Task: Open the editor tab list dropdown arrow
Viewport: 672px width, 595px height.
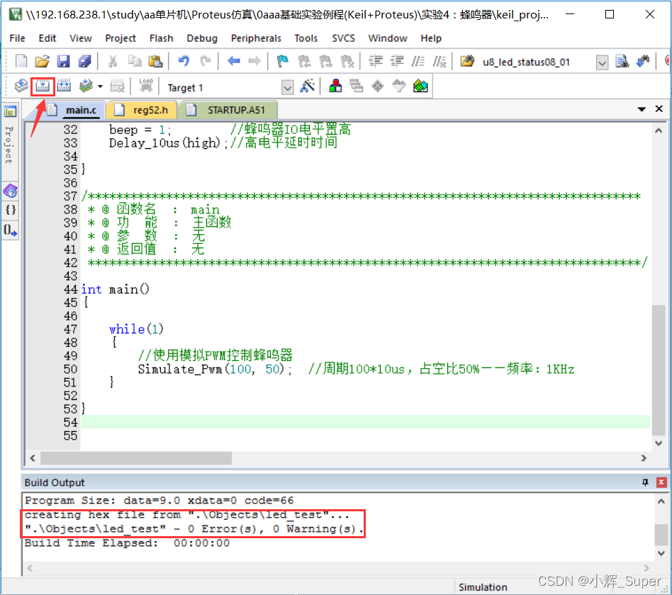Action: pyautogui.click(x=642, y=109)
